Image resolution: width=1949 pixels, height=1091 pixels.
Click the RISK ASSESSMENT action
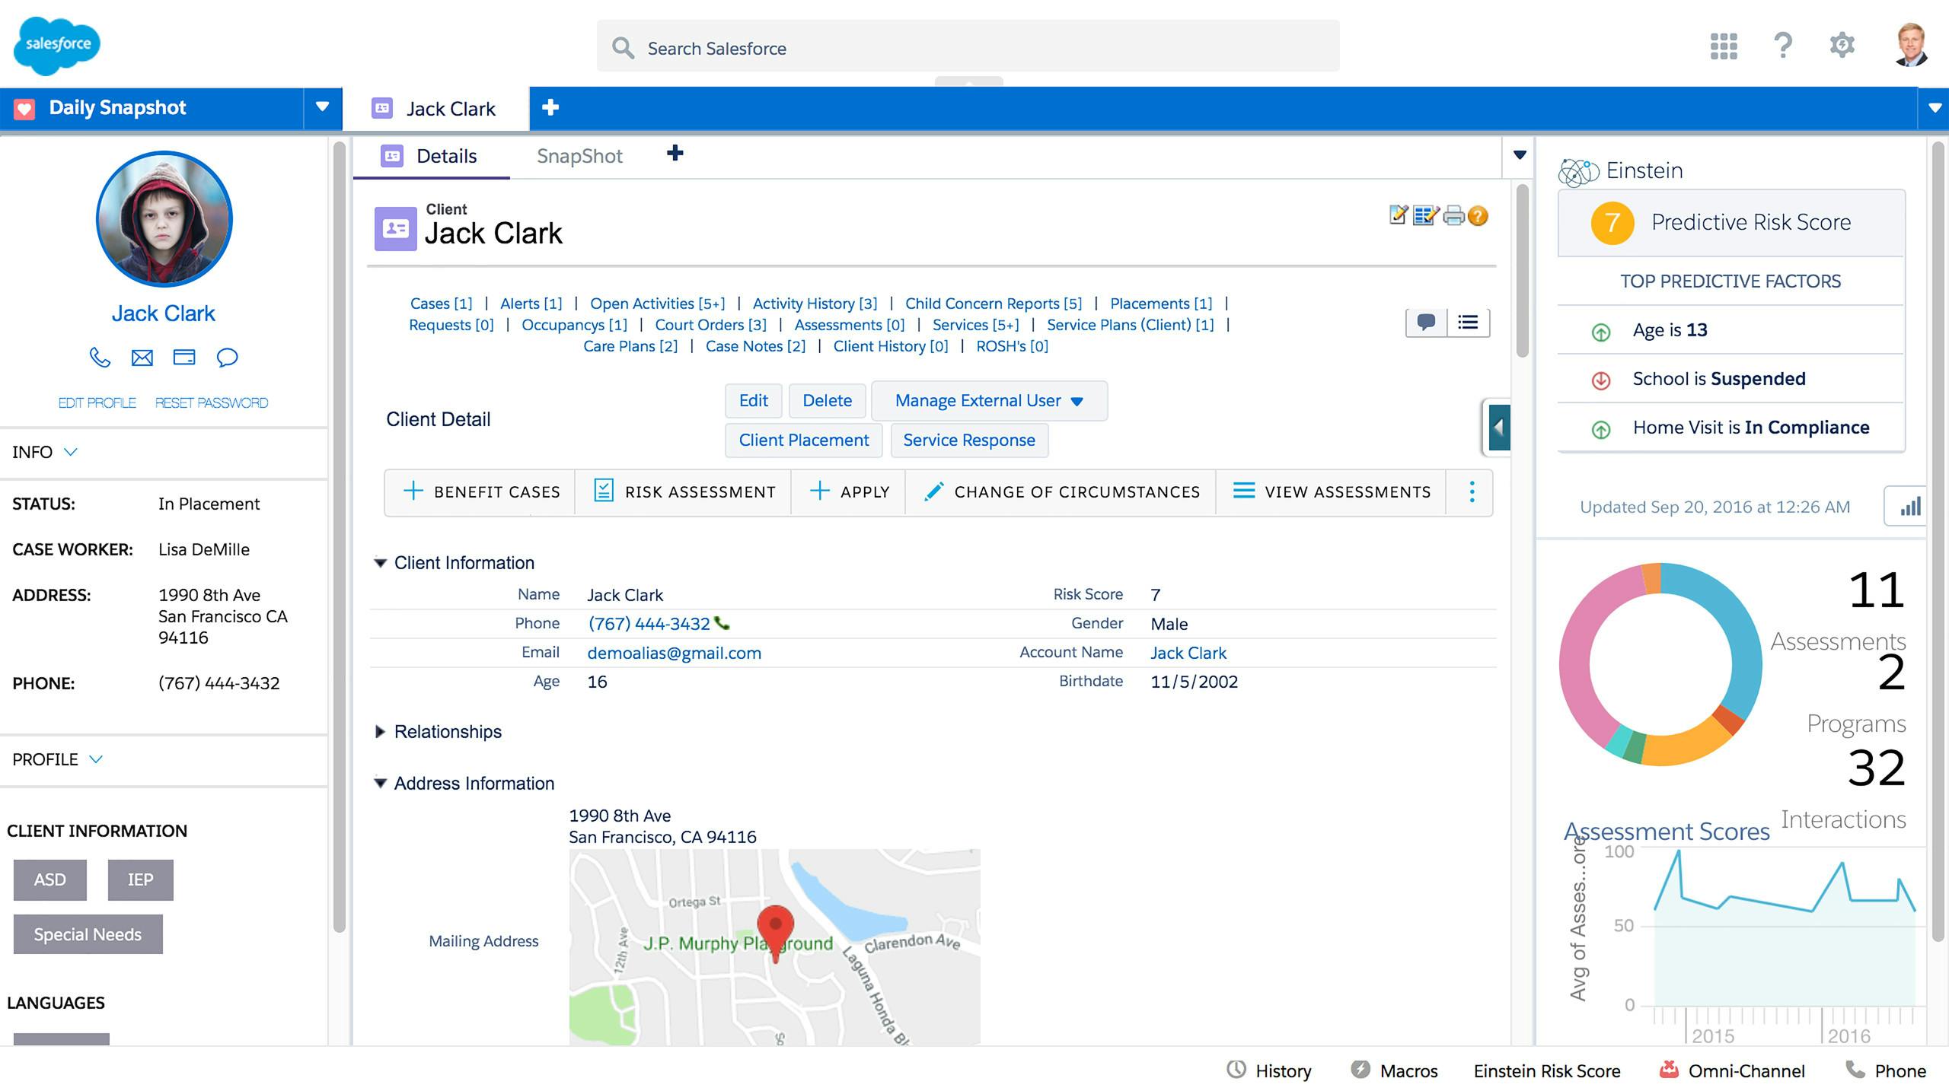pos(684,491)
